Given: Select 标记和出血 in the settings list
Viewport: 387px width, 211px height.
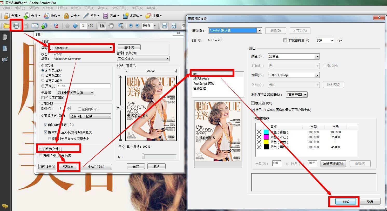Looking at the screenshot, I should click(201, 79).
